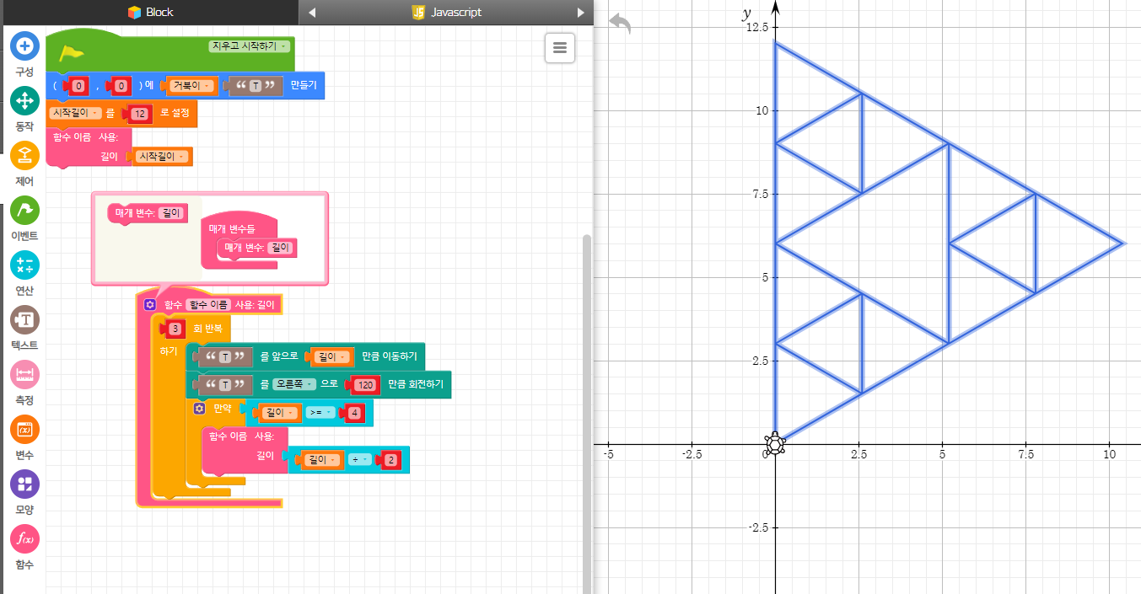Edit the T text in the 회전하기 block
The height and width of the screenshot is (594, 1141).
point(225,384)
